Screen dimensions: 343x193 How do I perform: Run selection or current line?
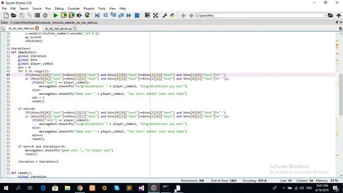pos(79,16)
